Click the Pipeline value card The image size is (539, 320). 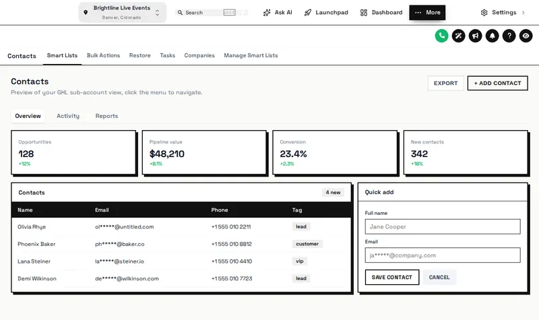pyautogui.click(x=204, y=152)
